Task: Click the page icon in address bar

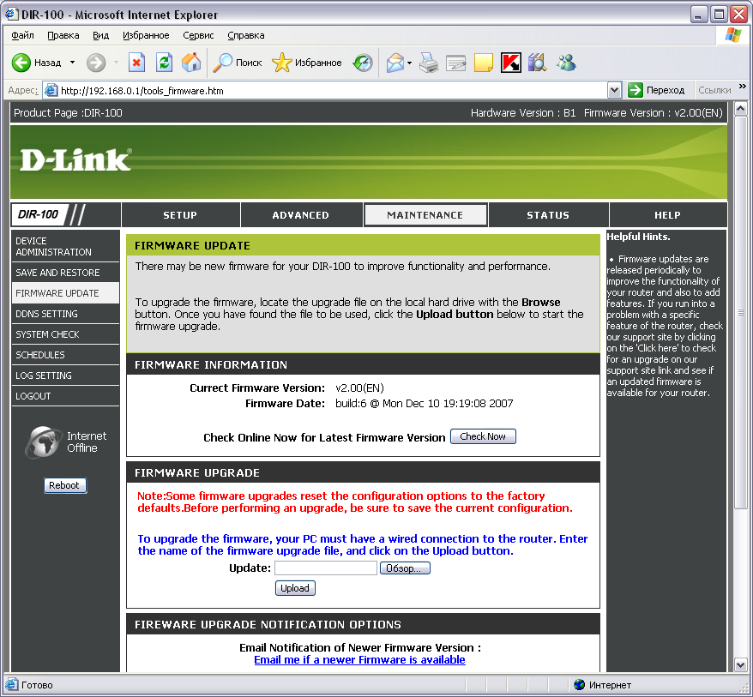Action: [x=51, y=90]
